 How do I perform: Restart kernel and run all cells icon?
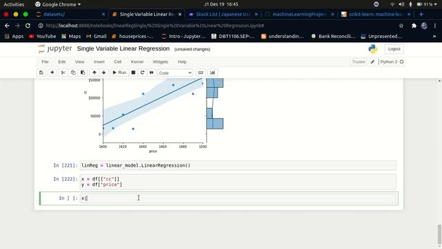pyautogui.click(x=152, y=73)
